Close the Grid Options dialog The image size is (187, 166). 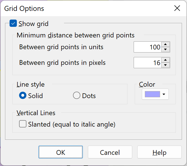tap(177, 8)
